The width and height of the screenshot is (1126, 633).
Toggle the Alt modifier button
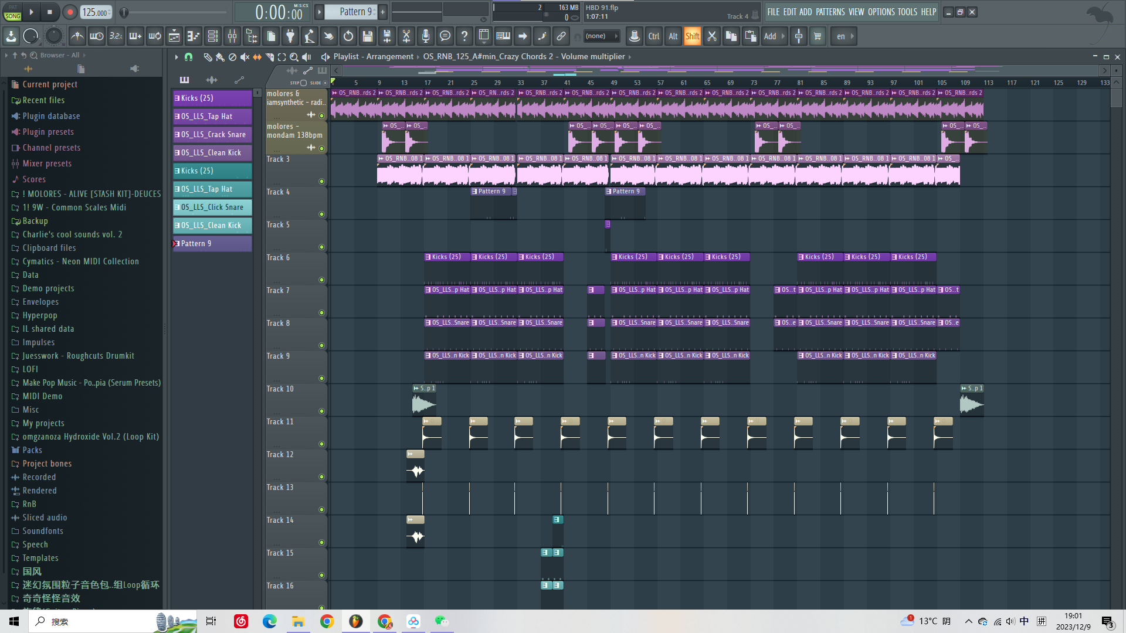(673, 36)
